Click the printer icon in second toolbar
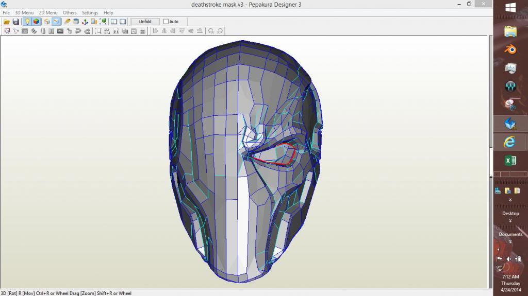This screenshot has height=296, width=528. pos(142,31)
